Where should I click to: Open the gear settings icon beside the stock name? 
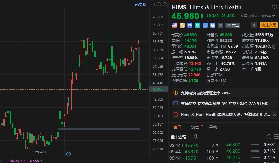(274, 7)
